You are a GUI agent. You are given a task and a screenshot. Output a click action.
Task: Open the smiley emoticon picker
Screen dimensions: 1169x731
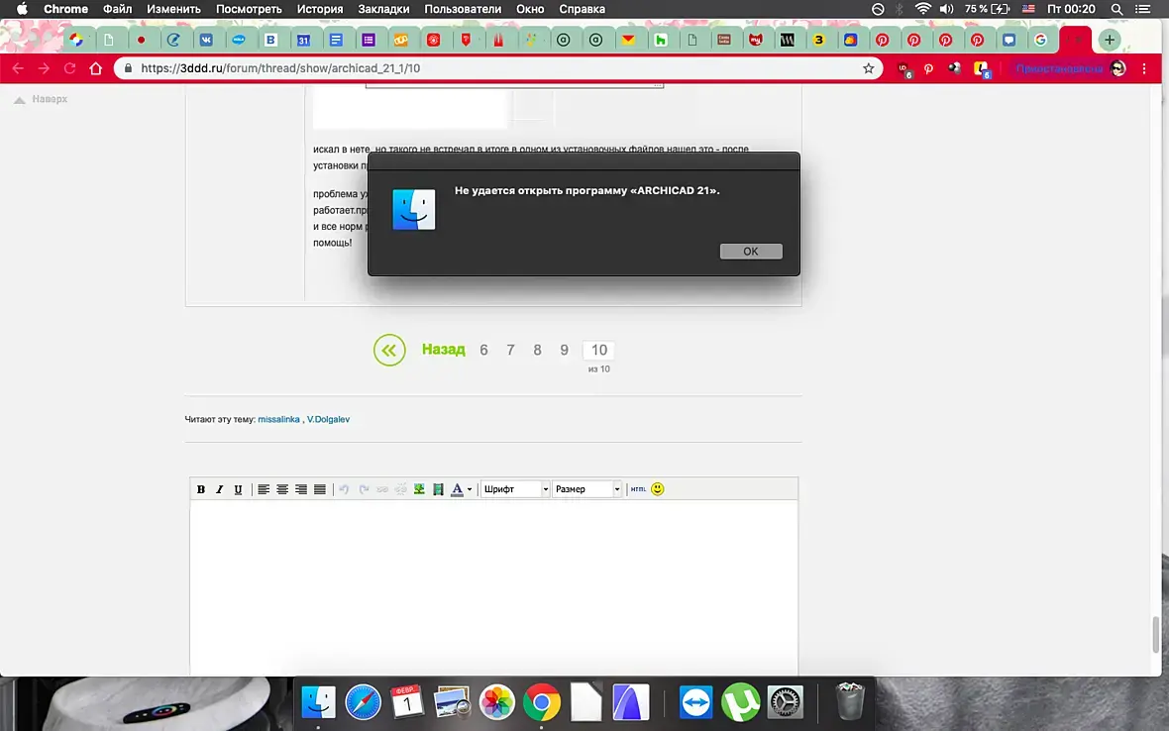point(657,489)
